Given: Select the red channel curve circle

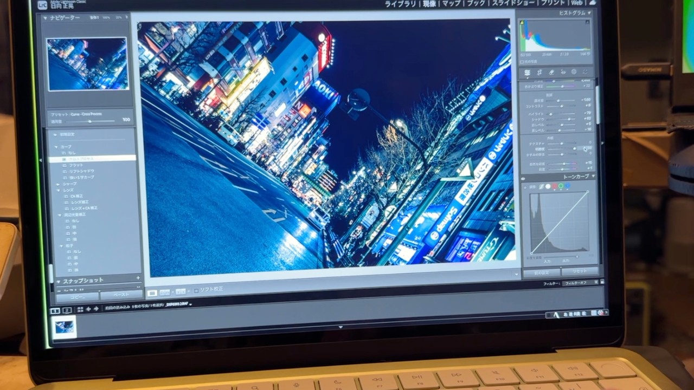Looking at the screenshot, I should click(554, 186).
